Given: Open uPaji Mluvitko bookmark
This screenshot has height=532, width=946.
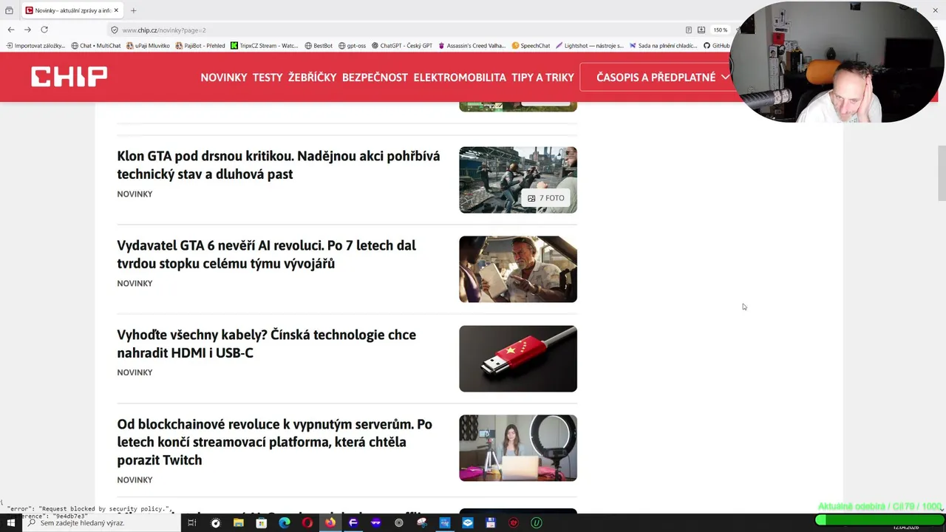Looking at the screenshot, I should [148, 46].
